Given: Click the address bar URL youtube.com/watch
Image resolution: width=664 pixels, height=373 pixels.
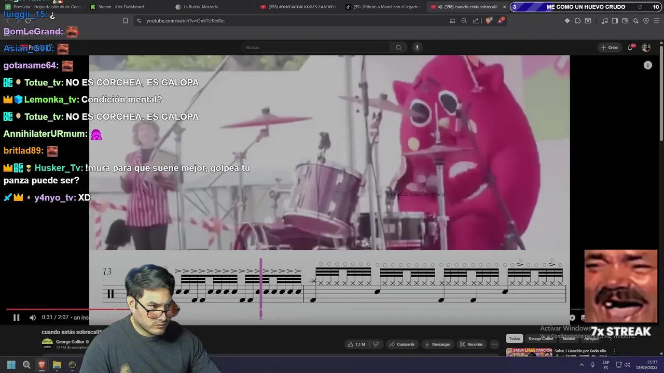Looking at the screenshot, I should [x=185, y=21].
